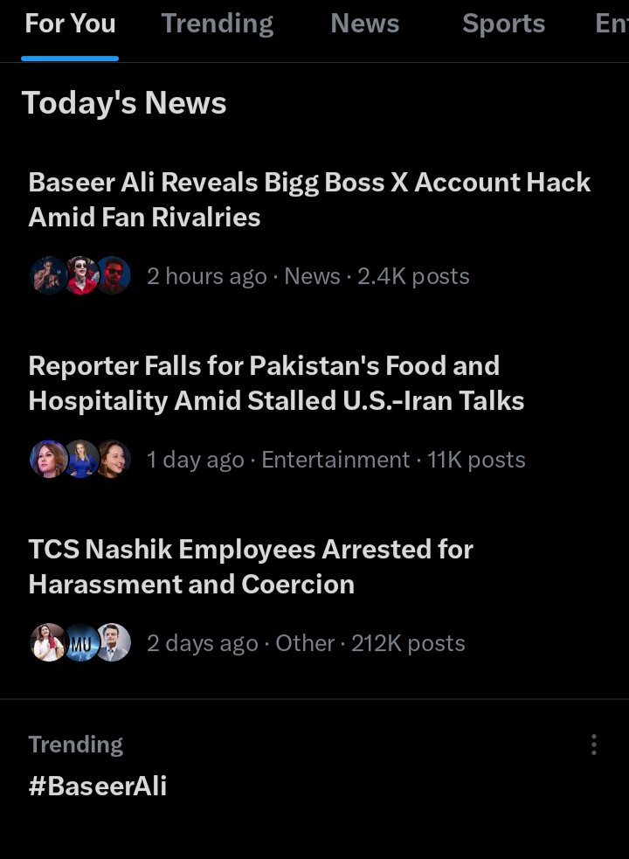Tap suited man avatar on TCS Nashik story
The height and width of the screenshot is (859, 629).
tap(114, 642)
